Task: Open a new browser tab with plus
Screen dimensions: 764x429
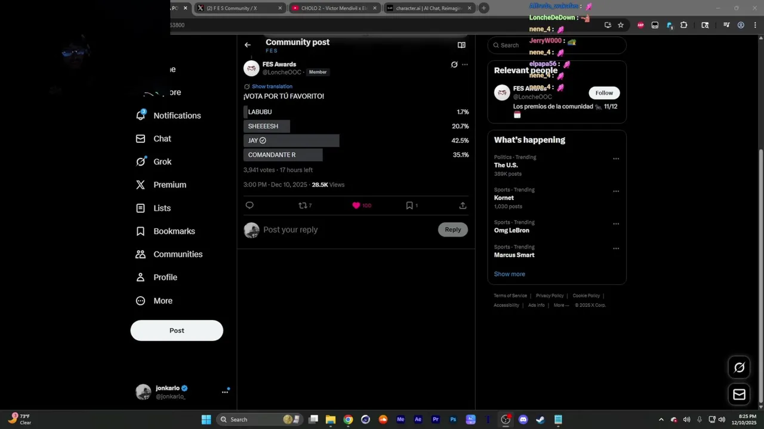Action: click(x=484, y=8)
